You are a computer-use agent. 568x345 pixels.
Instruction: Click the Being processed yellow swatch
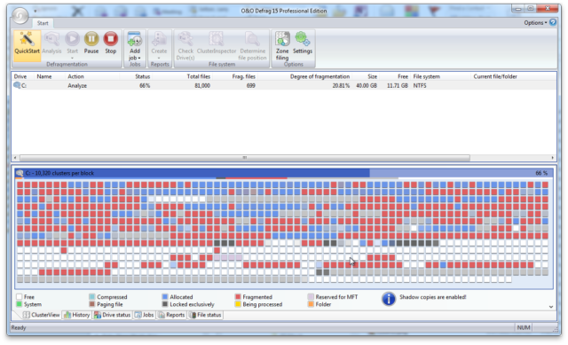click(238, 304)
